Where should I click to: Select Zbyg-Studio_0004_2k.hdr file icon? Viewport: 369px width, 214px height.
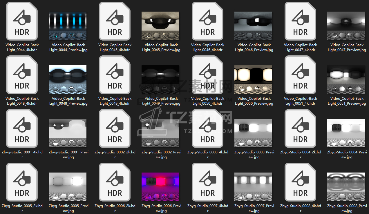(301, 128)
